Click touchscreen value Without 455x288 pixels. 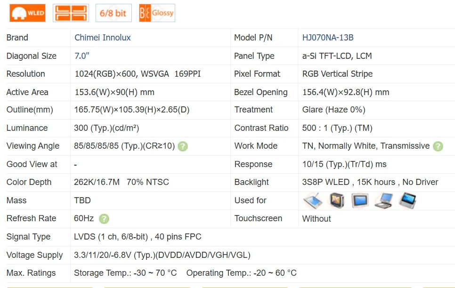[317, 219]
